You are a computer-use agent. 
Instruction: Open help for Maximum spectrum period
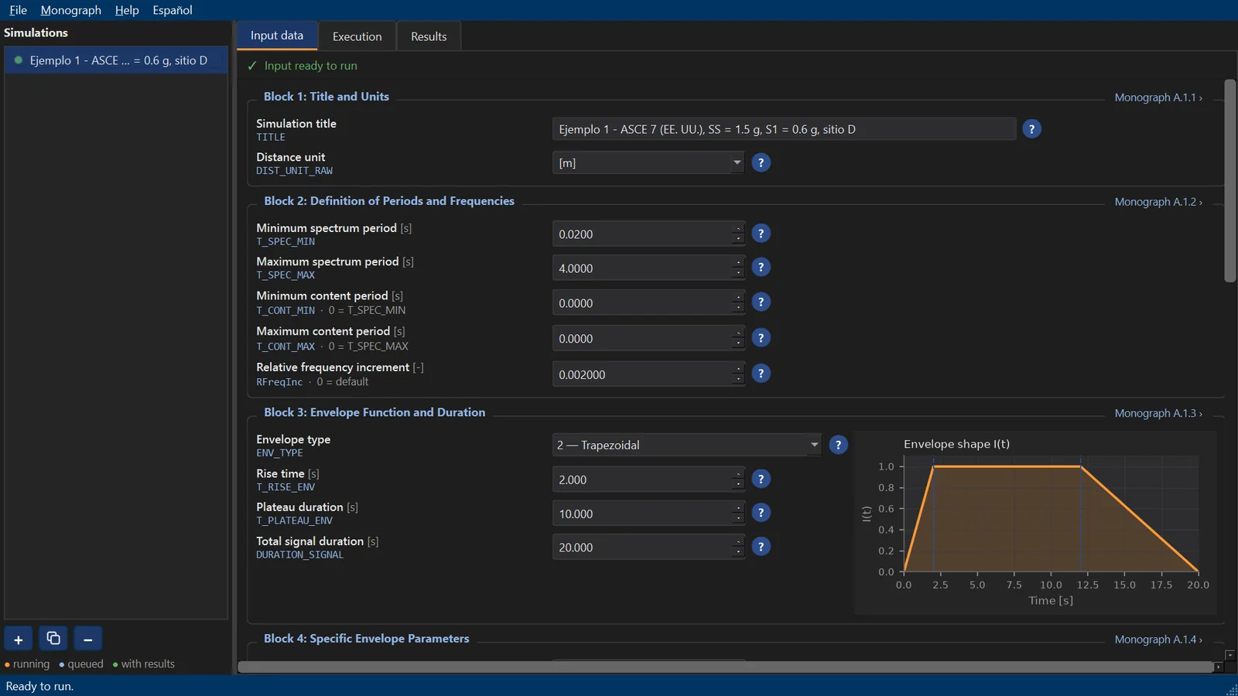[761, 268]
